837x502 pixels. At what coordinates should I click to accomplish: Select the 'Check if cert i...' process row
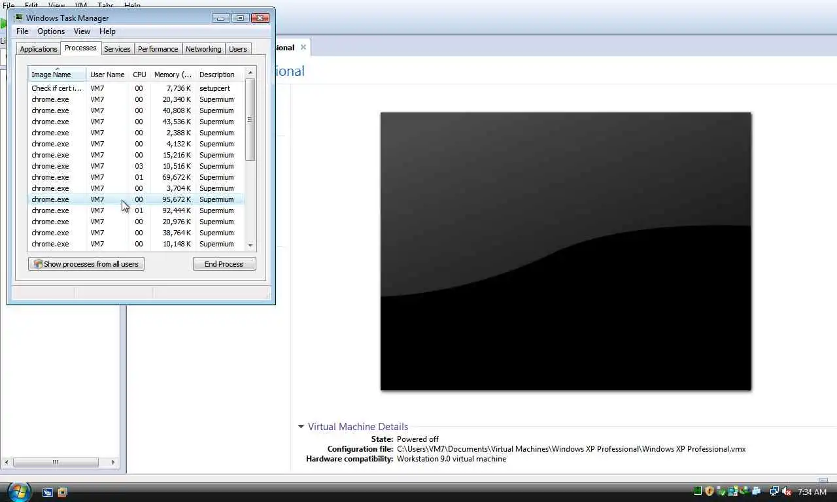tap(136, 88)
